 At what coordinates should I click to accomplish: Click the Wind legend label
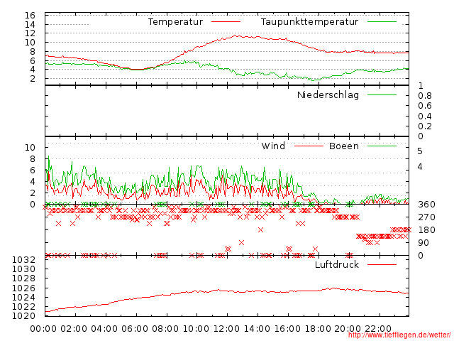point(273,146)
